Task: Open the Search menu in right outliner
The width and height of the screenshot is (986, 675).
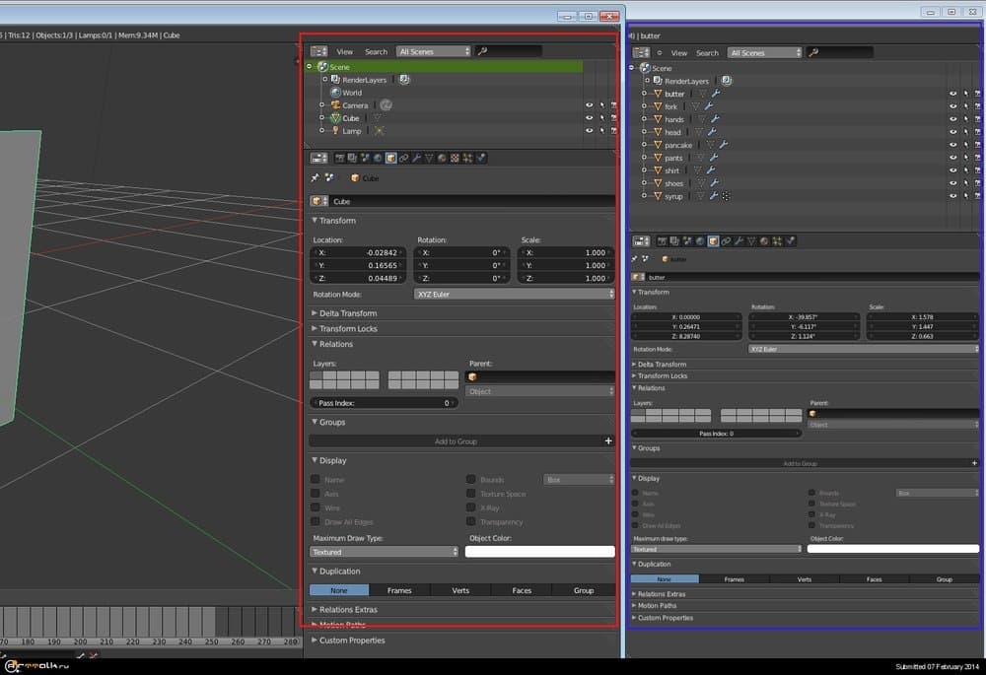Action: tap(707, 53)
